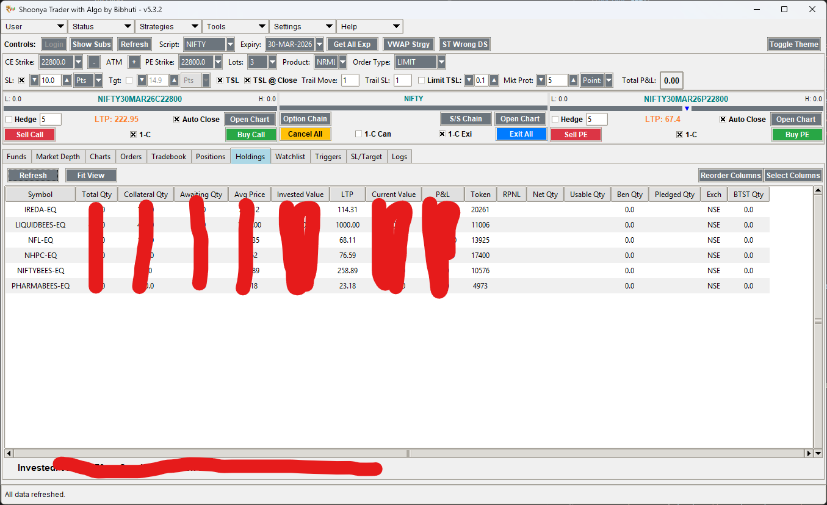Click the up arrow stepper next to SL value

tap(67, 80)
